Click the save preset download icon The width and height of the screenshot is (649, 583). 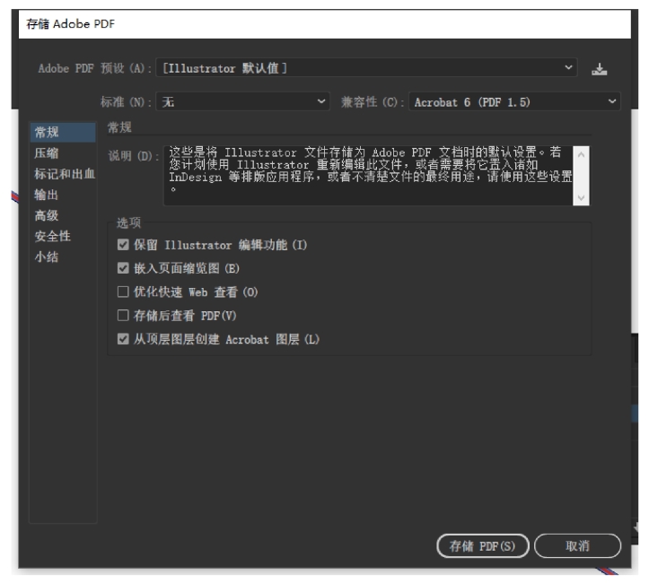pyautogui.click(x=599, y=69)
